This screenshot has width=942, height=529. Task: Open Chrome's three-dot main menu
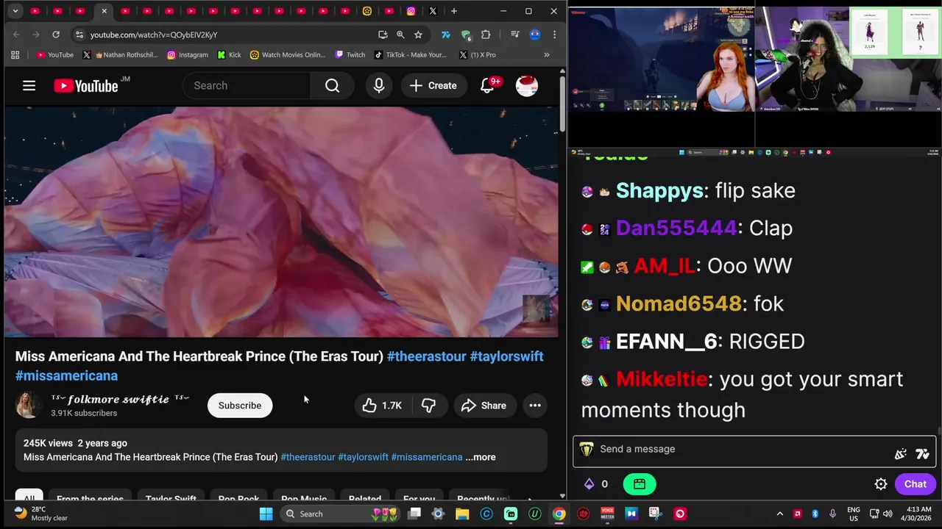coord(554,35)
